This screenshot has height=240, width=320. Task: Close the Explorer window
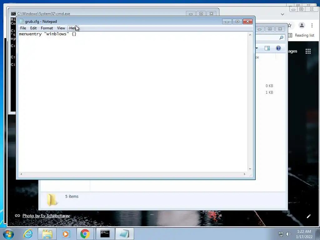click(x=280, y=29)
